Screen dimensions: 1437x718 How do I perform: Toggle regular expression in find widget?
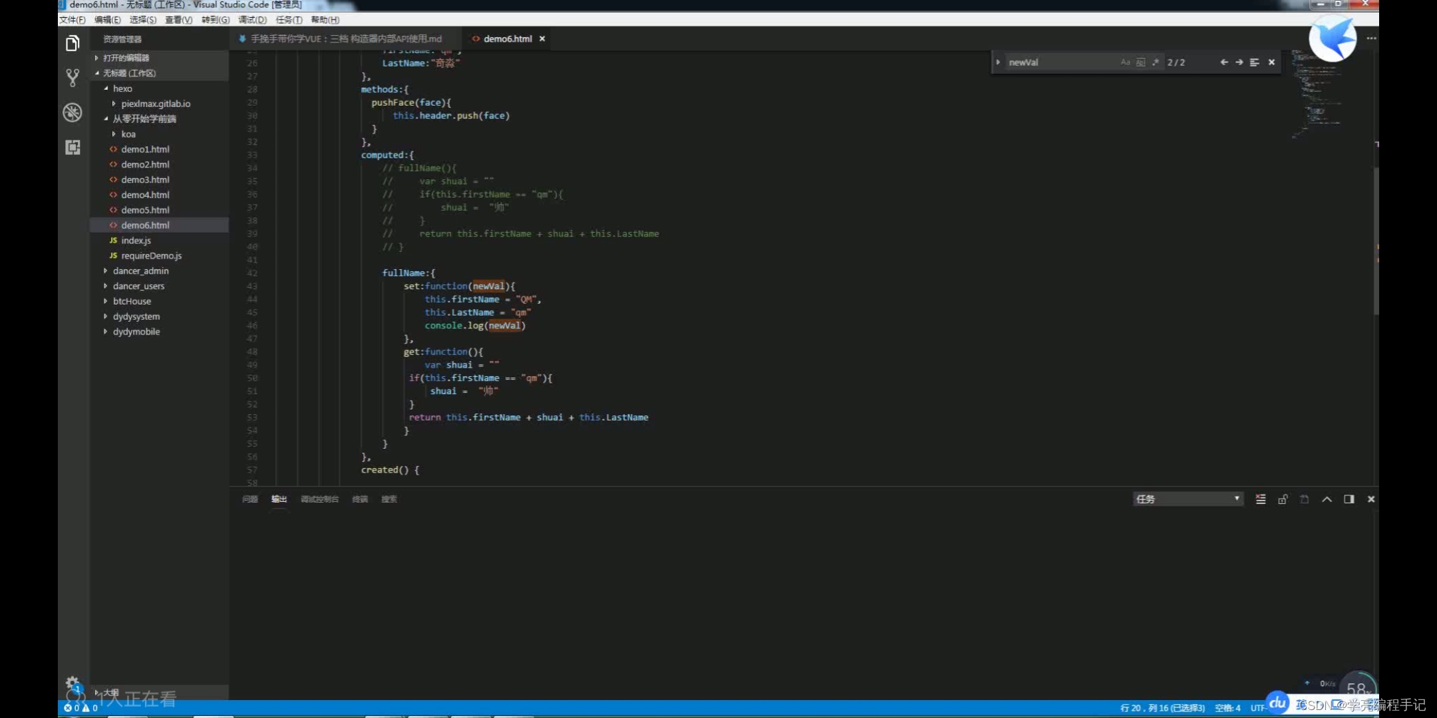click(x=1156, y=62)
